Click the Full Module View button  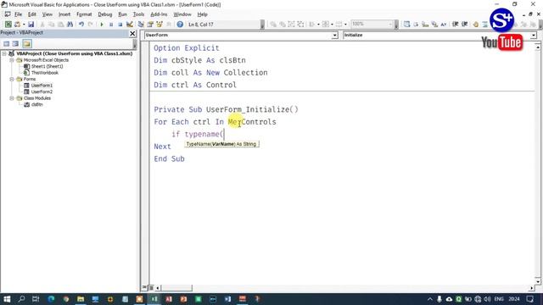click(x=151, y=288)
